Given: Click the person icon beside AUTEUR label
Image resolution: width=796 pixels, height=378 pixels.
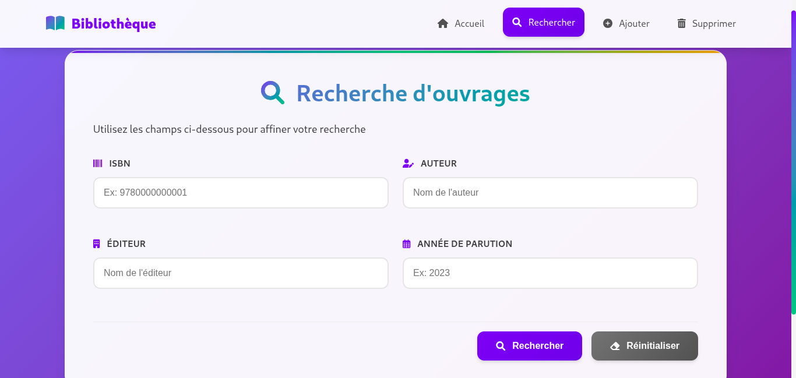Looking at the screenshot, I should pos(408,163).
